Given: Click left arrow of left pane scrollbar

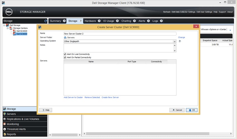Looking at the screenshot, I should pyautogui.click(x=50, y=135).
